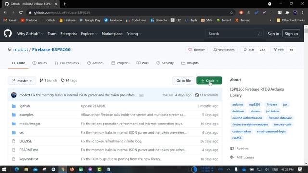Switch to the Projects tab
The width and height of the screenshot is (308, 173).
(120, 63)
